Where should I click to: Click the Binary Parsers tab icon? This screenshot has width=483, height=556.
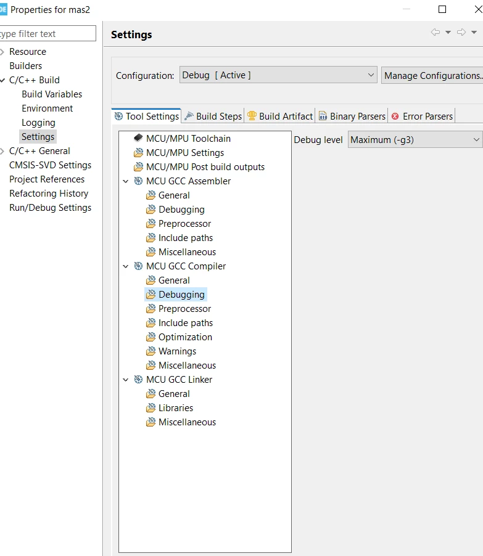click(x=323, y=116)
